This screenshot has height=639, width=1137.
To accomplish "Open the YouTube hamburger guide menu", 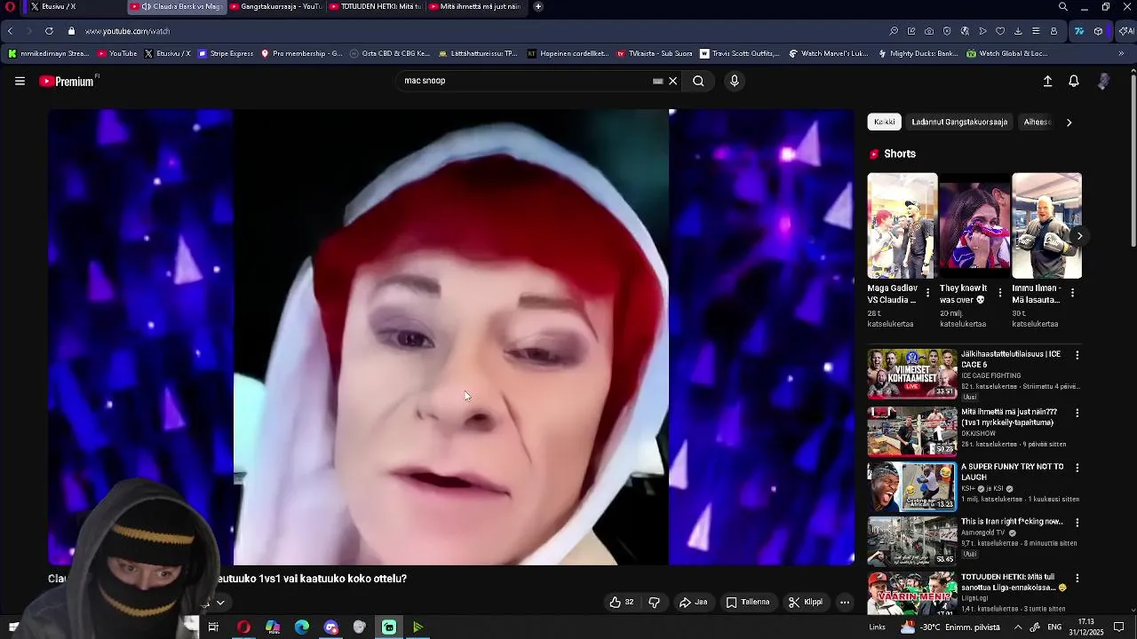I will [20, 81].
